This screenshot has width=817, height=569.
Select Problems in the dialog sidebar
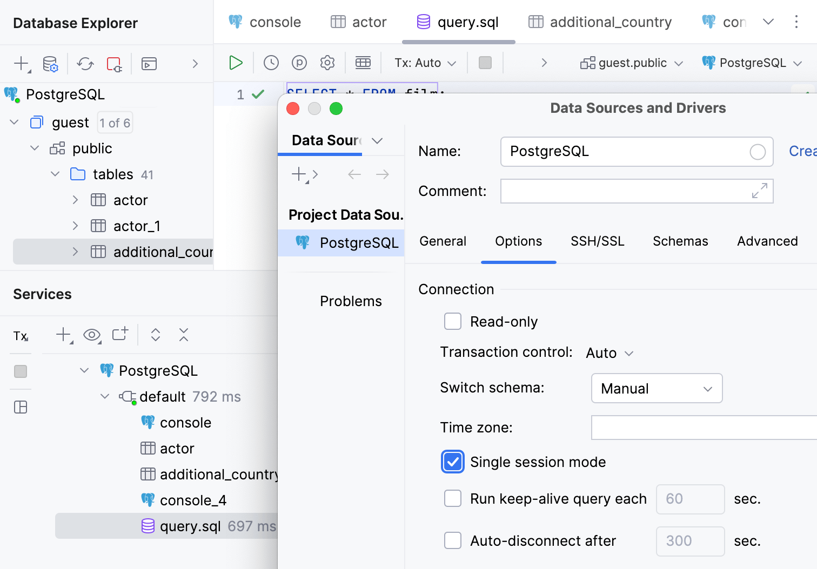click(350, 301)
